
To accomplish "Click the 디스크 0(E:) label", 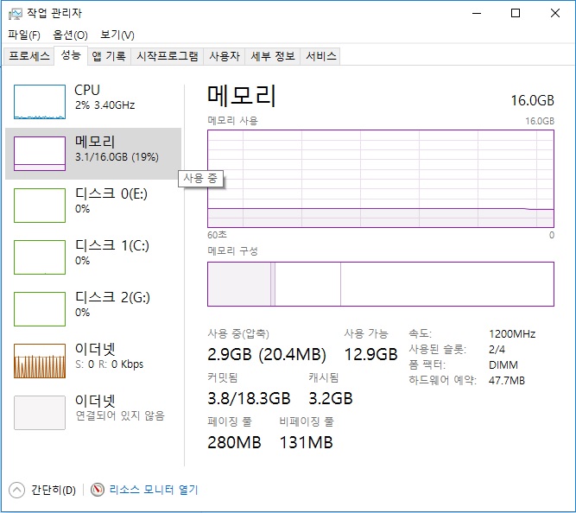I will pos(111,193).
